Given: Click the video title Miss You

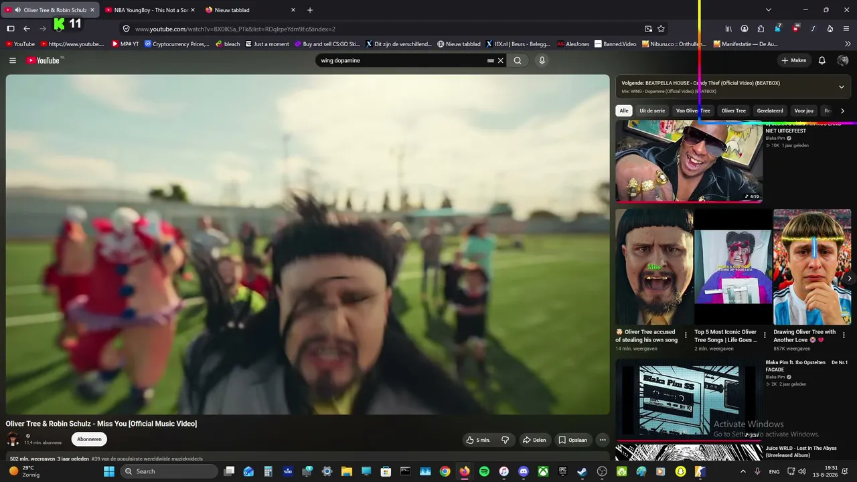Looking at the screenshot, I should [101, 424].
